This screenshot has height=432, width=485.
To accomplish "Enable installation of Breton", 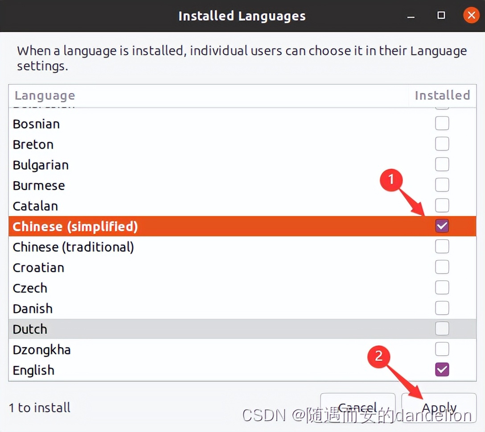I will [x=442, y=144].
